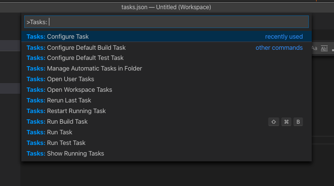Select Tasks: Configure Default Test Task
The width and height of the screenshot is (334, 186).
[x=167, y=58]
